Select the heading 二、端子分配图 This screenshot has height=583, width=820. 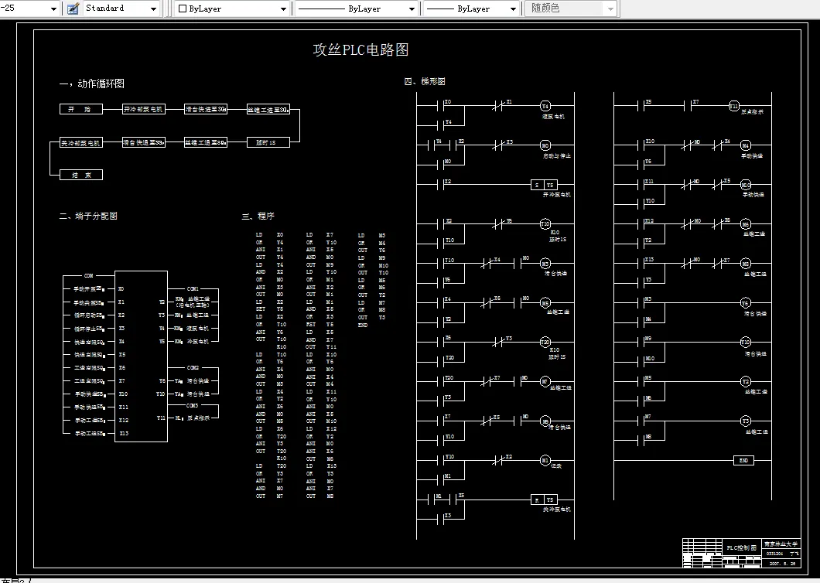point(88,216)
